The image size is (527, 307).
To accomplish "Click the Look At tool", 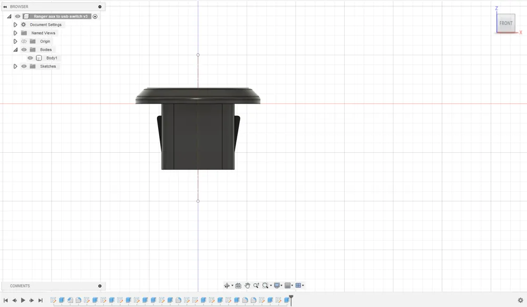I will click(x=238, y=285).
